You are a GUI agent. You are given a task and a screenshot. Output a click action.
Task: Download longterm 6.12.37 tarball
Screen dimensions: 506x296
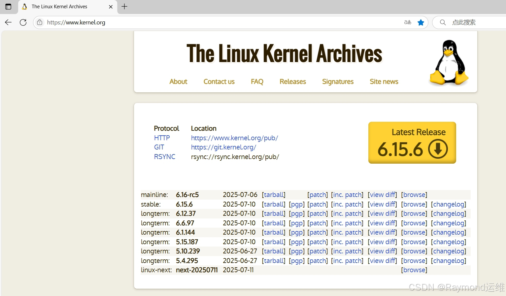(x=274, y=214)
